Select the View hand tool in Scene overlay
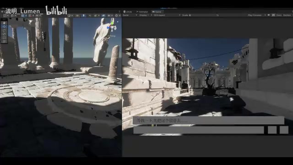This screenshot has height=165, width=293. coord(4,23)
